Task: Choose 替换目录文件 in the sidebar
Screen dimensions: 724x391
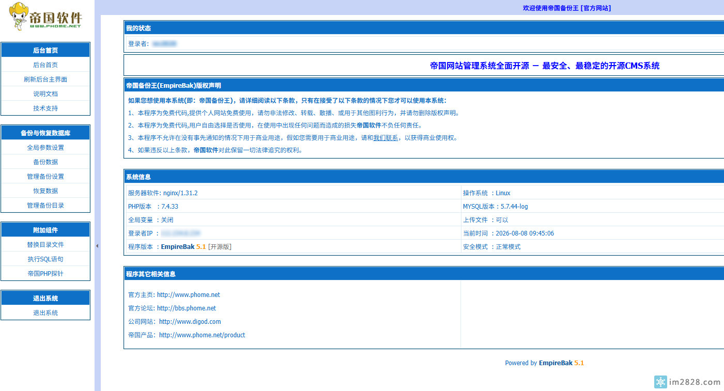Action: [x=45, y=245]
